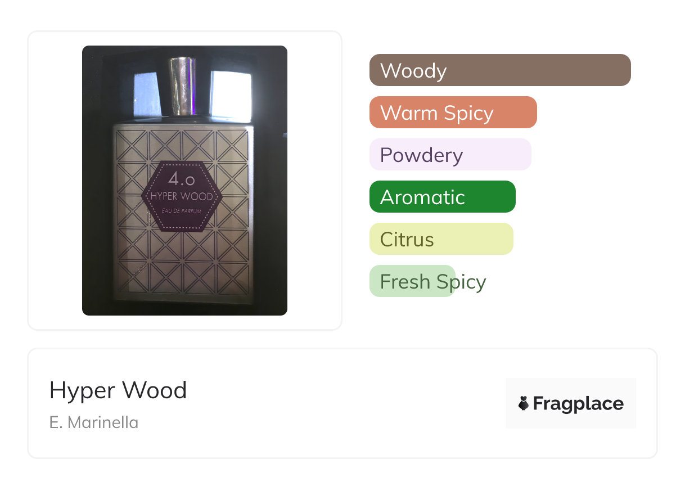Image resolution: width=685 pixels, height=486 pixels.
Task: Click the Woody label text
Action: [413, 71]
